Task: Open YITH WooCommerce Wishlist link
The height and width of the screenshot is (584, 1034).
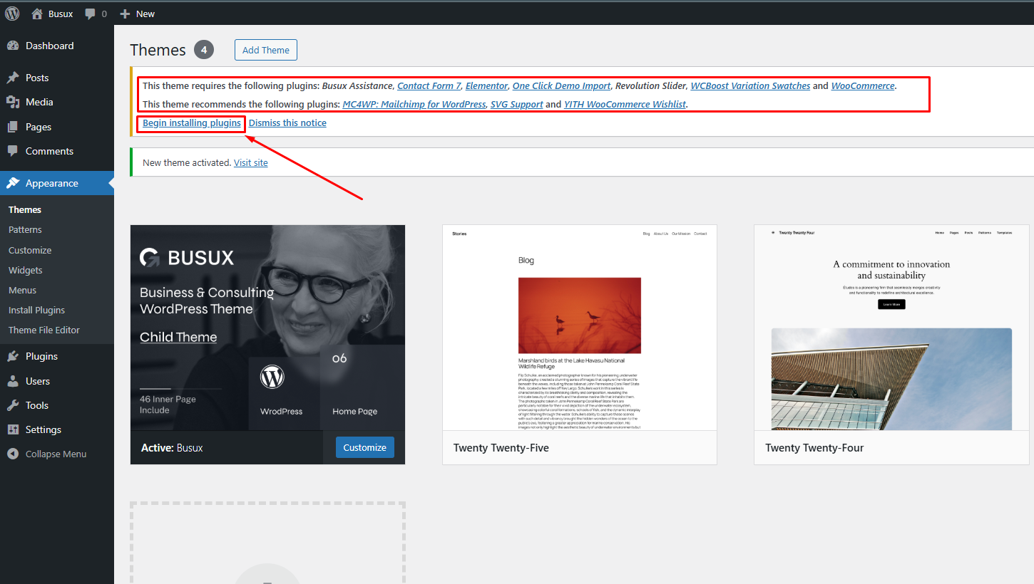Action: pos(625,104)
